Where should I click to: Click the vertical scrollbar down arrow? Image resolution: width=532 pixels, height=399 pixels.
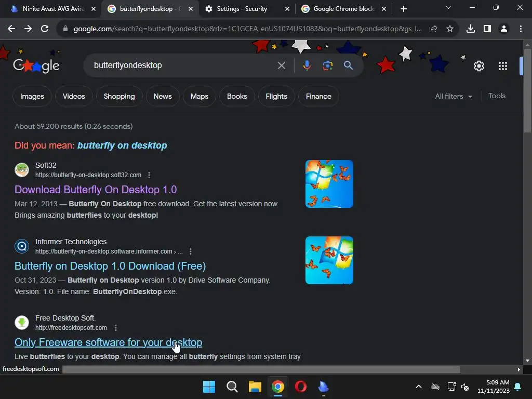[527, 361]
